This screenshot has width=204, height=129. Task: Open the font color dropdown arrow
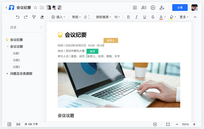(165, 17)
